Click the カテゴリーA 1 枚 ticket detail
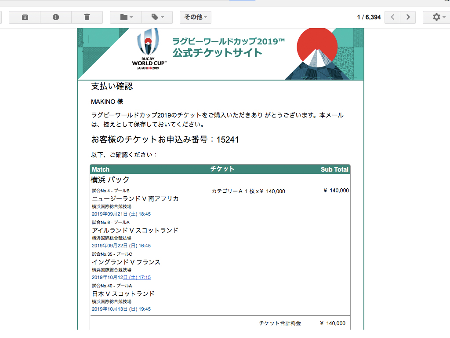450x338 pixels. click(248, 191)
